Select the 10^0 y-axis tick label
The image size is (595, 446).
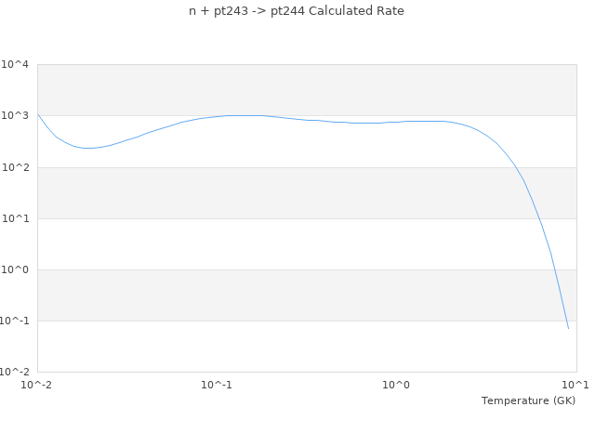(x=15, y=269)
